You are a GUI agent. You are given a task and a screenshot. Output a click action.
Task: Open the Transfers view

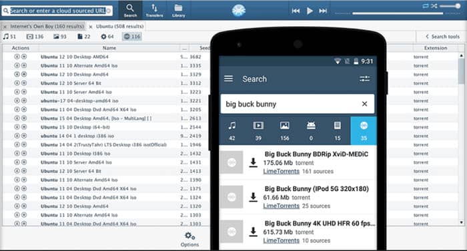pyautogui.click(x=154, y=11)
